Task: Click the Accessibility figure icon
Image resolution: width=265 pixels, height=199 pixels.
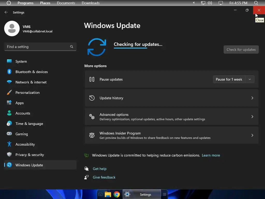Action: pyautogui.click(x=9, y=144)
